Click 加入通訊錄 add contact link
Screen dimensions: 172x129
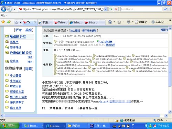(x=106, y=42)
